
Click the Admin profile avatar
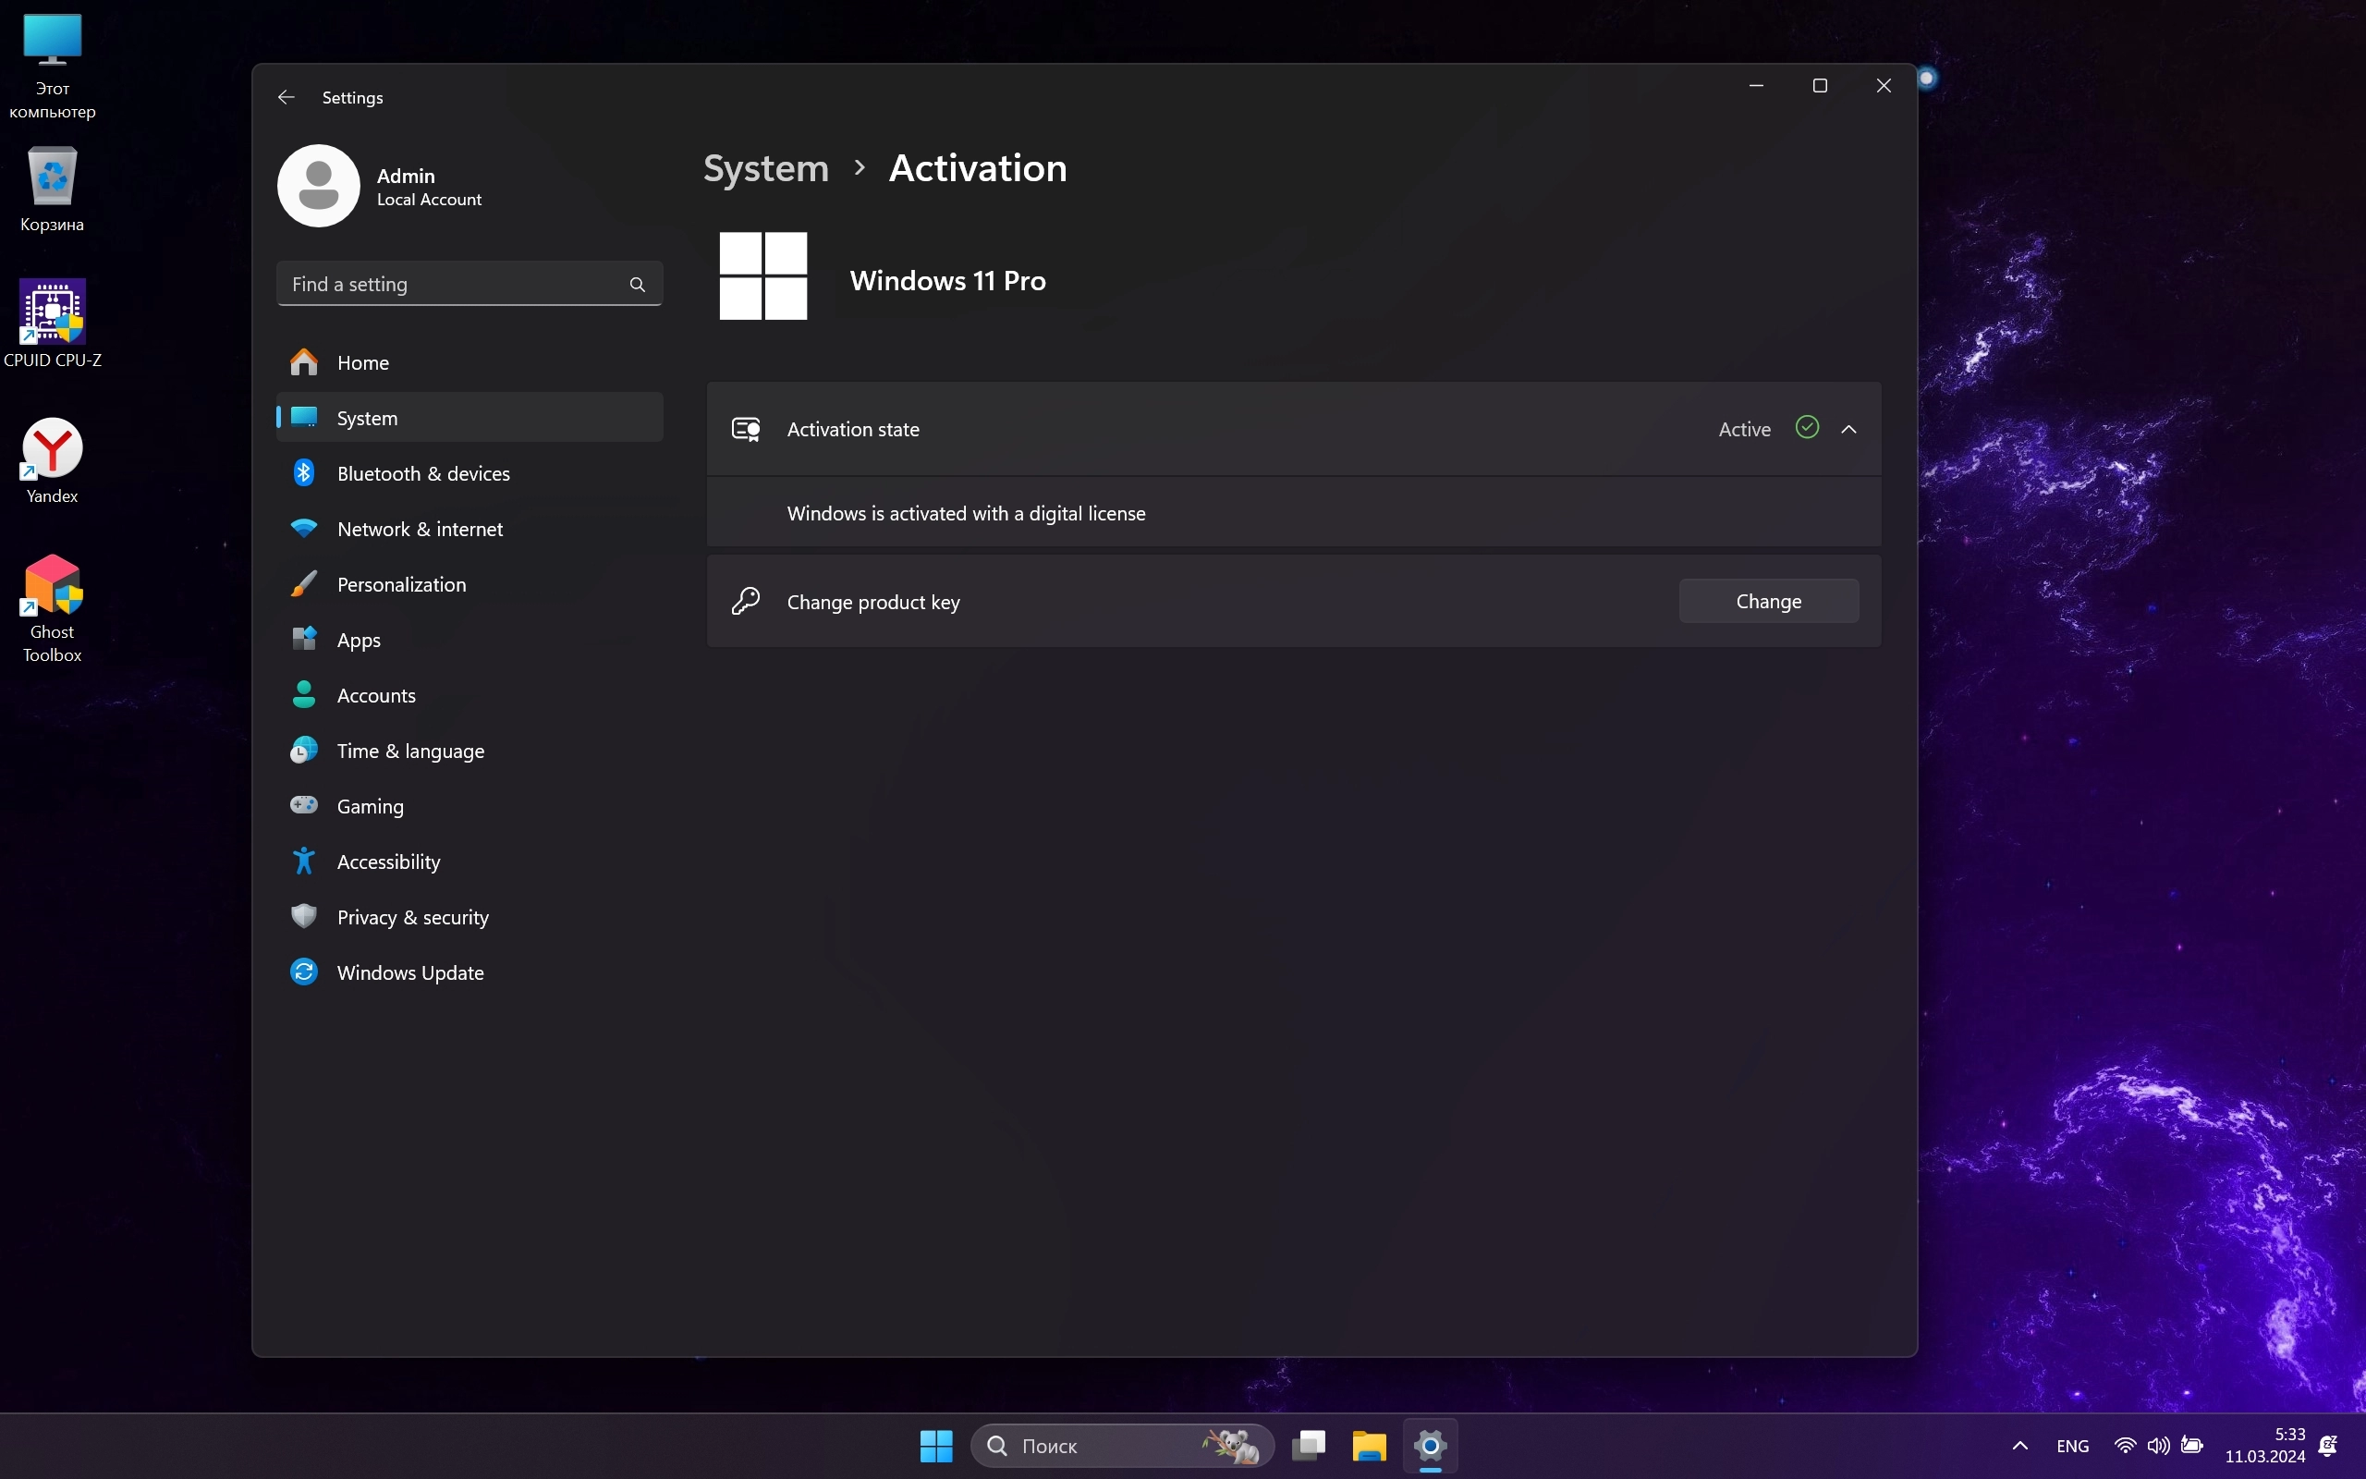[319, 186]
